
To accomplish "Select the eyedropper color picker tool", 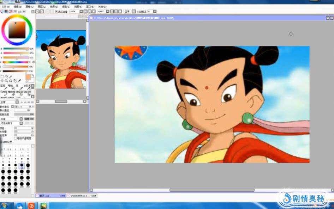I will tap(20, 81).
